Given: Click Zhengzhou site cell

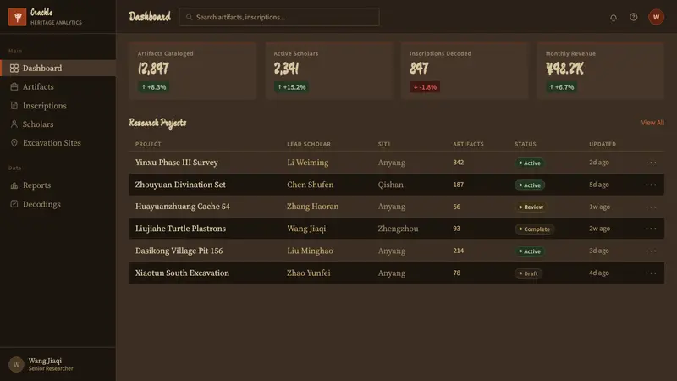Looking at the screenshot, I should [x=398, y=229].
